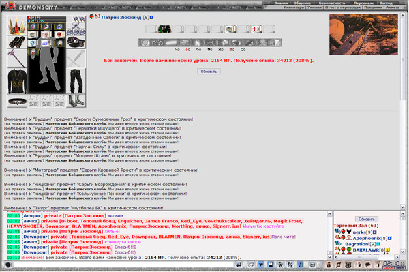Image resolution: width=409 pixels, height=272 pixels.
Task: Click the Обновить button under battle result
Action: point(209,72)
